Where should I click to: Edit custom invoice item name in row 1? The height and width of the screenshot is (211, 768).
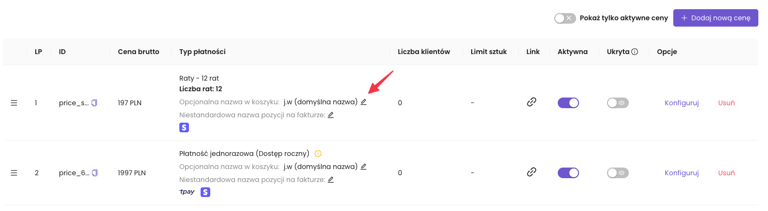331,115
